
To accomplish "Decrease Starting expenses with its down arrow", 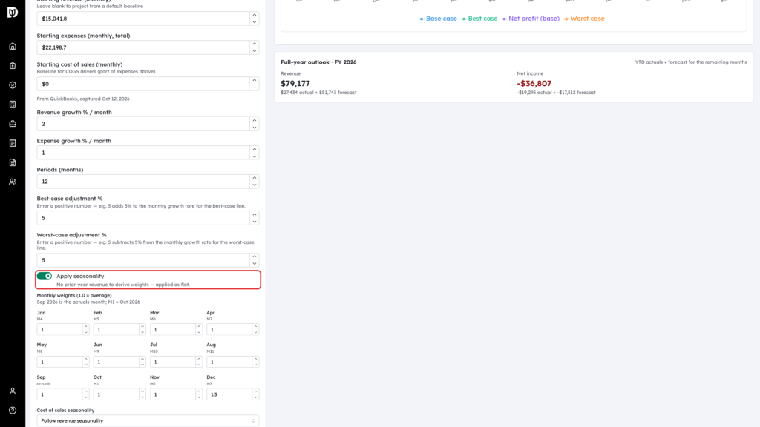I will pos(255,51).
